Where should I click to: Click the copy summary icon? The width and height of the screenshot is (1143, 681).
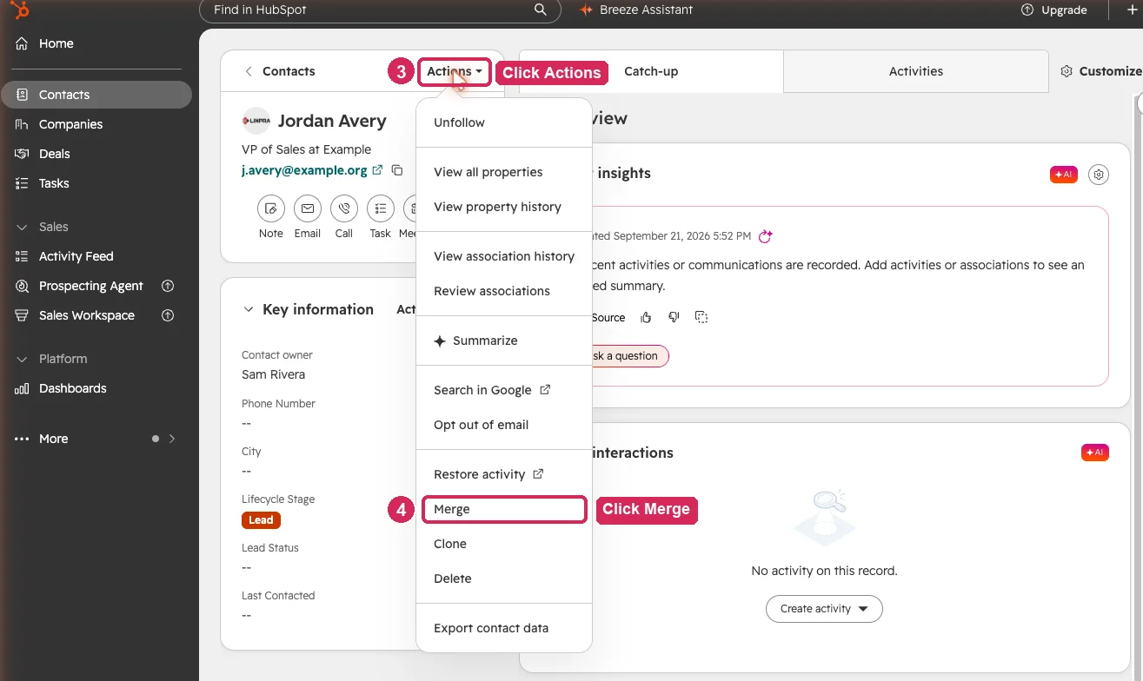click(x=701, y=318)
